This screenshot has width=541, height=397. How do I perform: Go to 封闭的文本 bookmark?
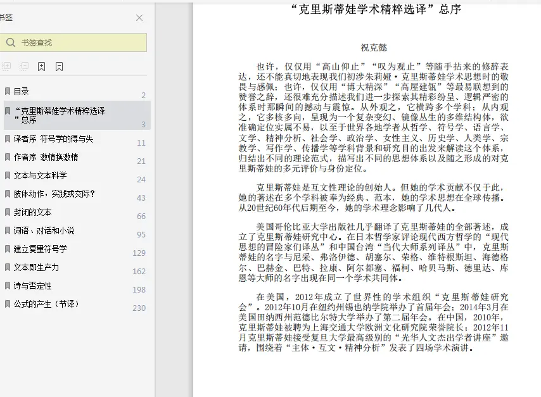(x=32, y=212)
